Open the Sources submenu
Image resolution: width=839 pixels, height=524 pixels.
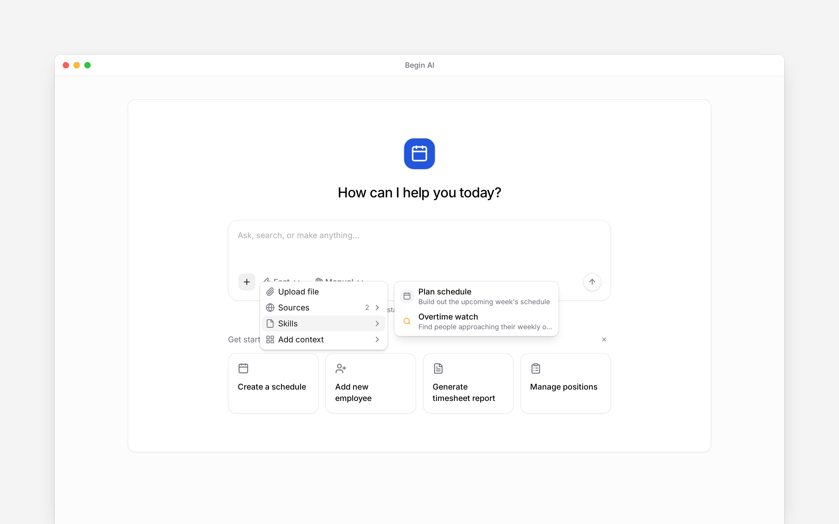click(323, 308)
